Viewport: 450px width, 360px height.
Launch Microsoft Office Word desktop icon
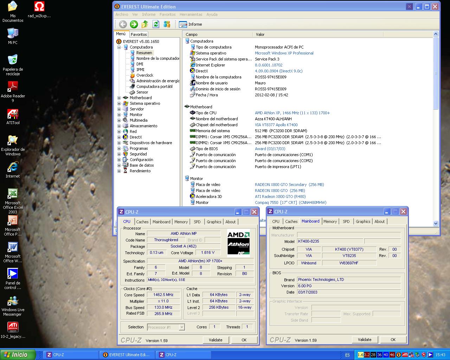(13, 252)
